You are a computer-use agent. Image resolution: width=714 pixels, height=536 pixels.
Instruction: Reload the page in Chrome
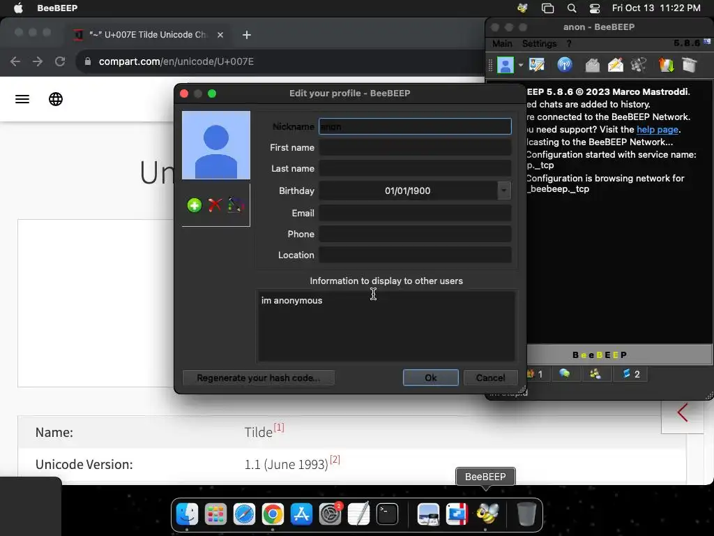[x=60, y=61]
